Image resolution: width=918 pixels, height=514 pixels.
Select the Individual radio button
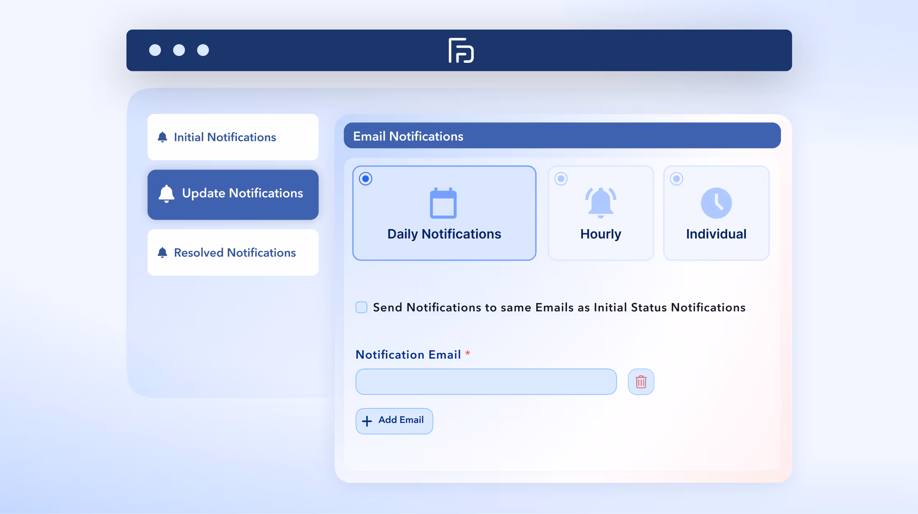[676, 179]
